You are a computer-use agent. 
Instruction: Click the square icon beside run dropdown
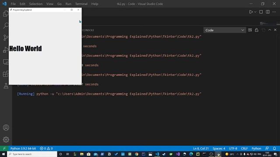point(261,12)
